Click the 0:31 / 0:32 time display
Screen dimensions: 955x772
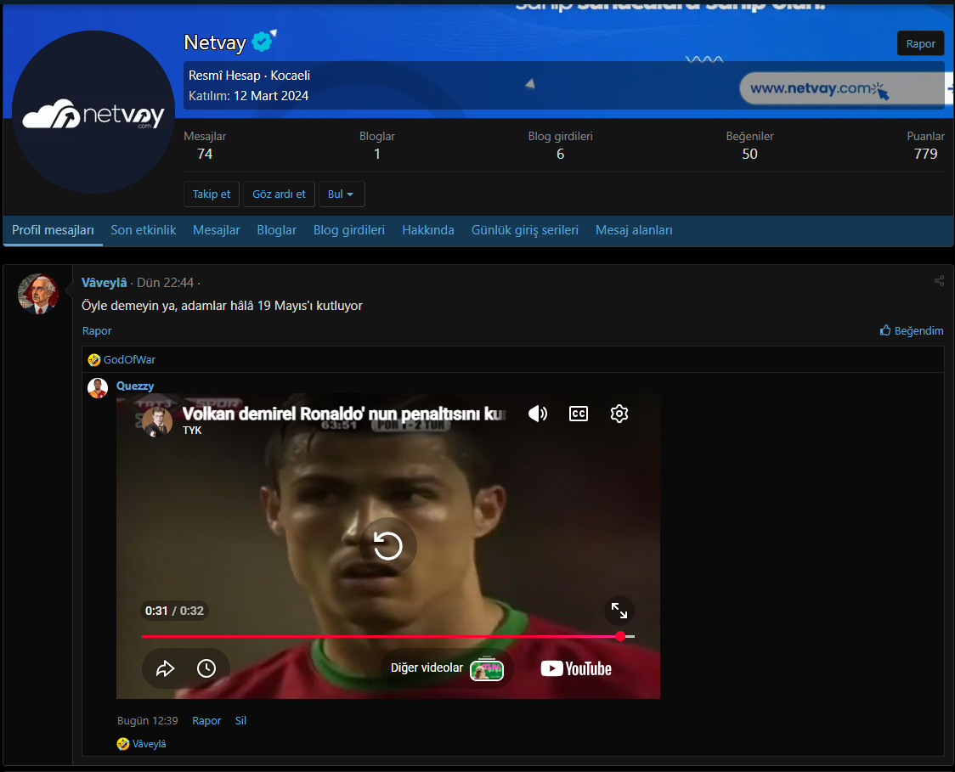[174, 611]
